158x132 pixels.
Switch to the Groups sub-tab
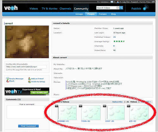pos(79,14)
